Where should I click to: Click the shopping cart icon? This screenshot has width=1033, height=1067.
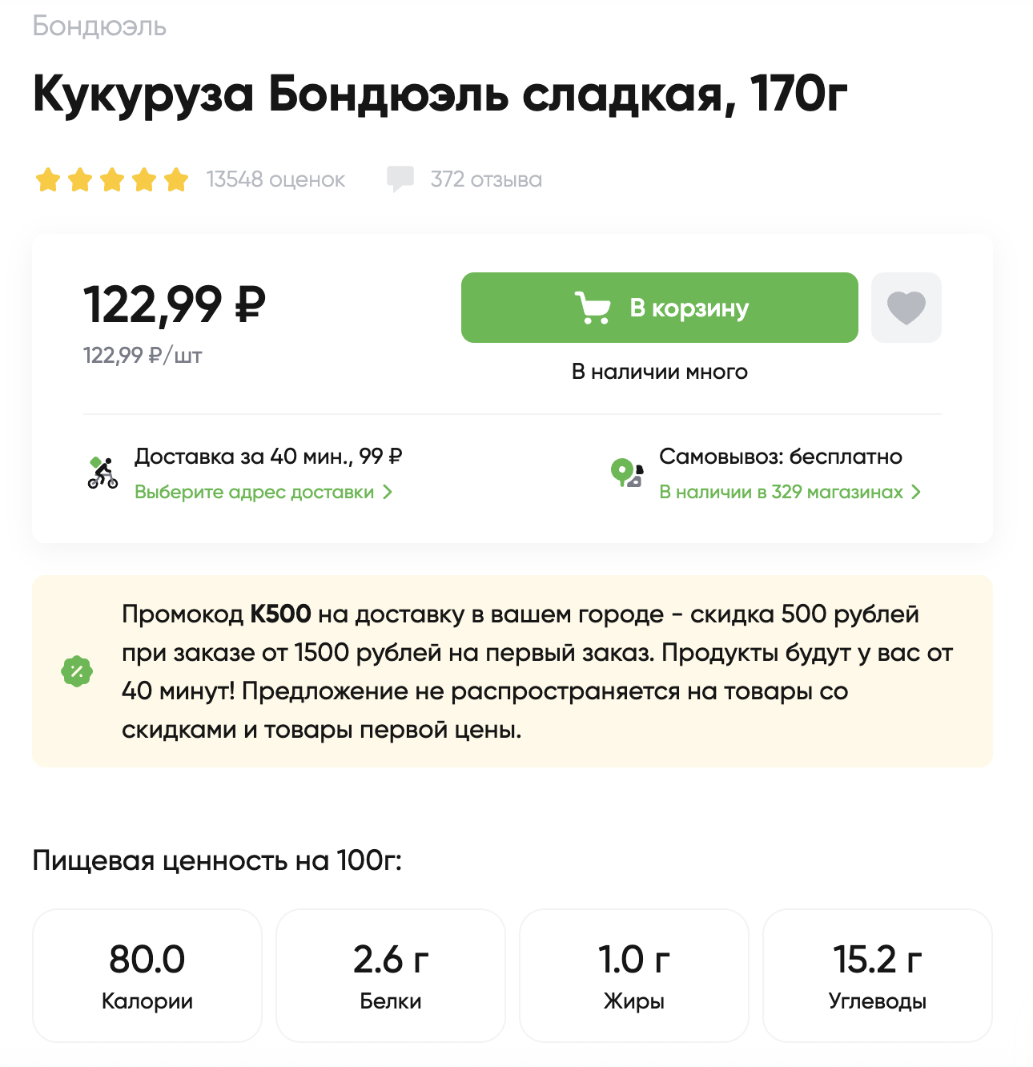tap(593, 308)
